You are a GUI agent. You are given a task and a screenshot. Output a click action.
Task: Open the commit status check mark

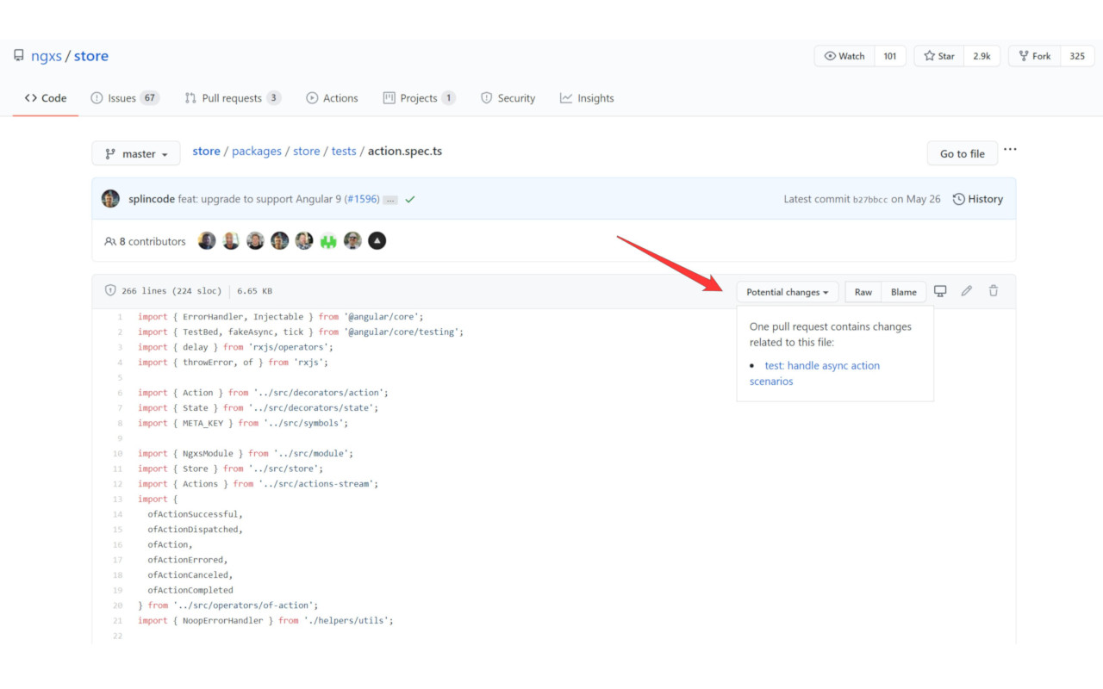point(409,198)
